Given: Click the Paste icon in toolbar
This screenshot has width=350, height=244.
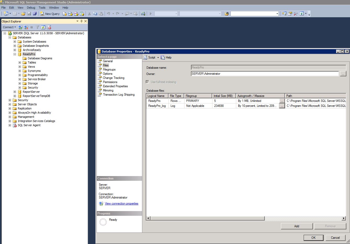Looking at the screenshot, I should click(101, 14).
